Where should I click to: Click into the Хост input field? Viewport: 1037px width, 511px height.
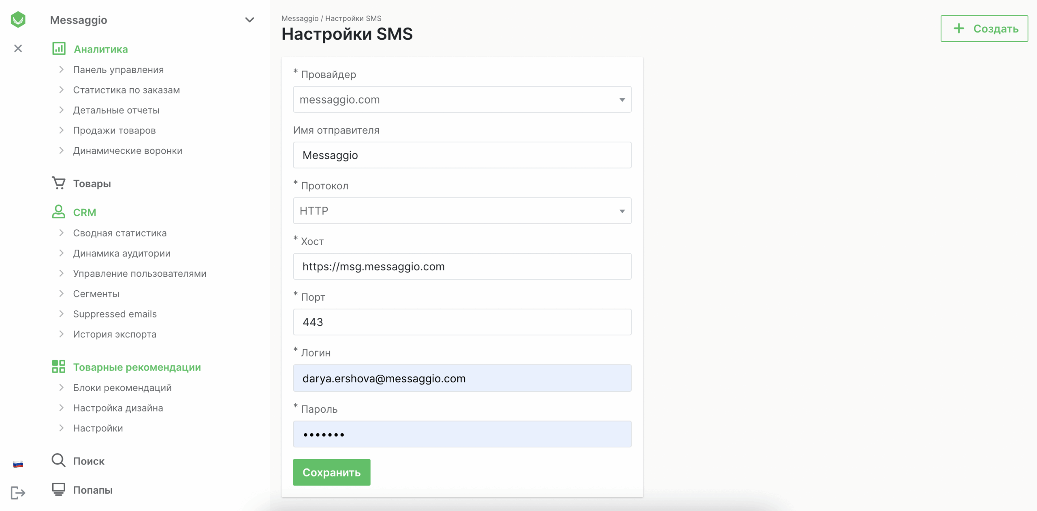(x=462, y=267)
